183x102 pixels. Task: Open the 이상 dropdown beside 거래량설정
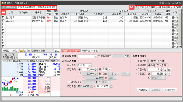tap(109, 82)
